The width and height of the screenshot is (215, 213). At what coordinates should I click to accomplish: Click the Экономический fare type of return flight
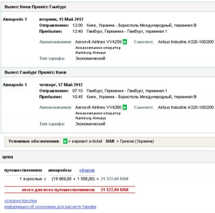pos(90,124)
